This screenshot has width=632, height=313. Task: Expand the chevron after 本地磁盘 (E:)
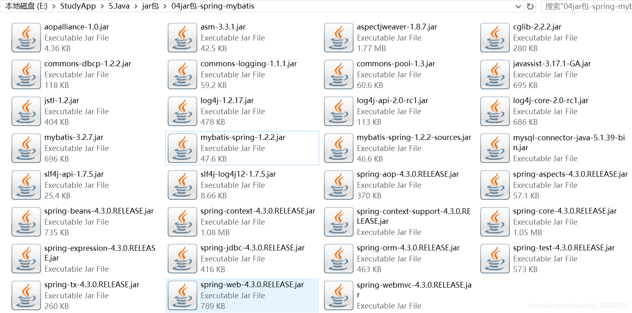pos(54,6)
